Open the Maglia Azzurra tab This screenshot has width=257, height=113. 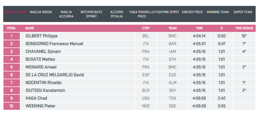pyautogui.click(x=66, y=14)
